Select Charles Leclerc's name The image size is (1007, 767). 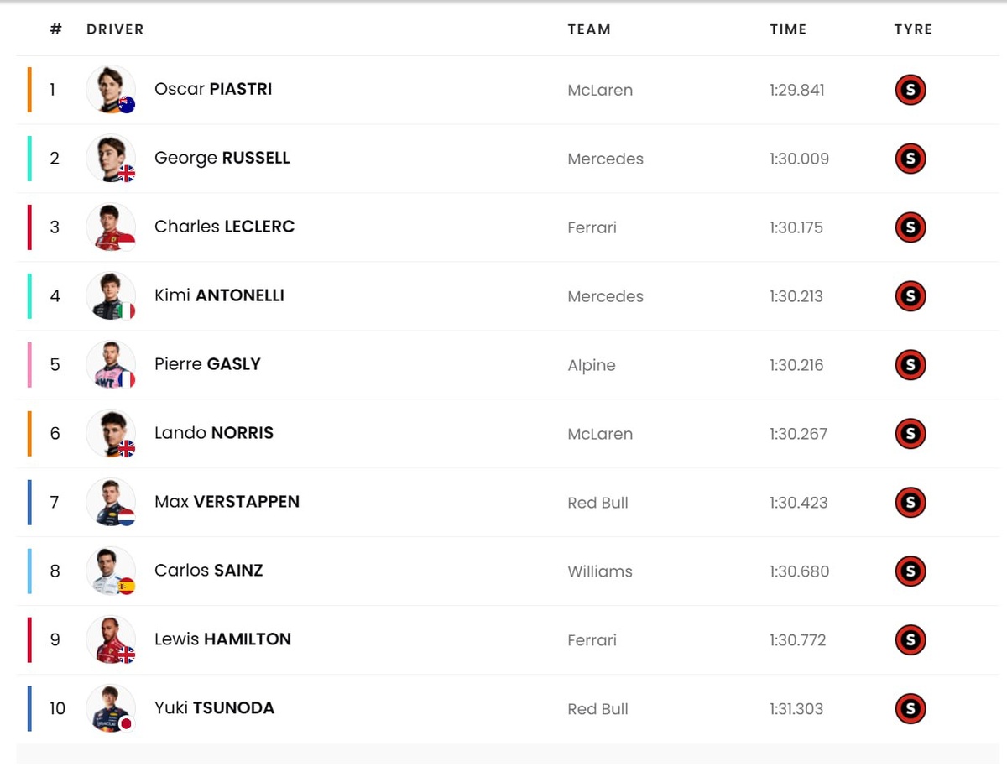pyautogui.click(x=224, y=227)
